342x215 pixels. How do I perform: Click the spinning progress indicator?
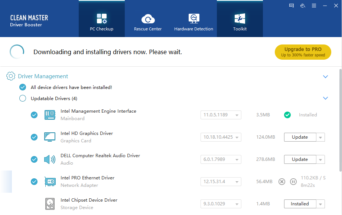pyautogui.click(x=17, y=52)
